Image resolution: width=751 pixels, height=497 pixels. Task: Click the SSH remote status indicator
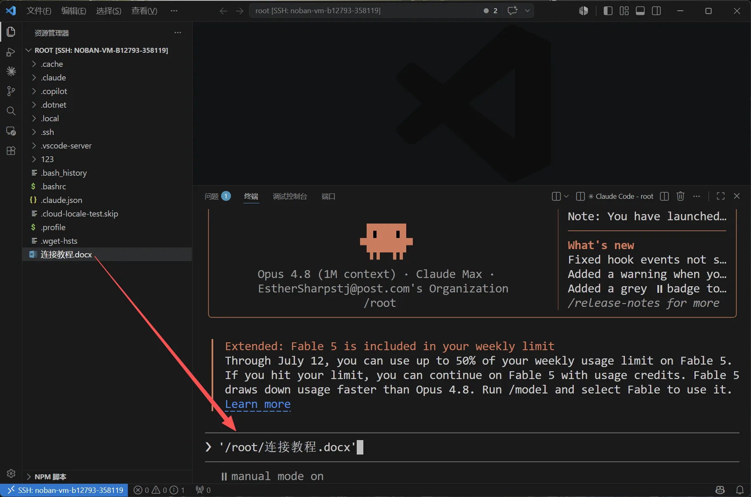[65, 490]
